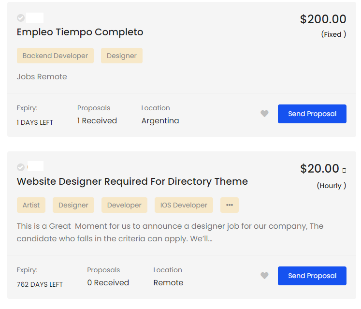Image resolution: width=361 pixels, height=309 pixels.
Task: Click employer name beside first verified badge
Action: pyautogui.click(x=35, y=18)
